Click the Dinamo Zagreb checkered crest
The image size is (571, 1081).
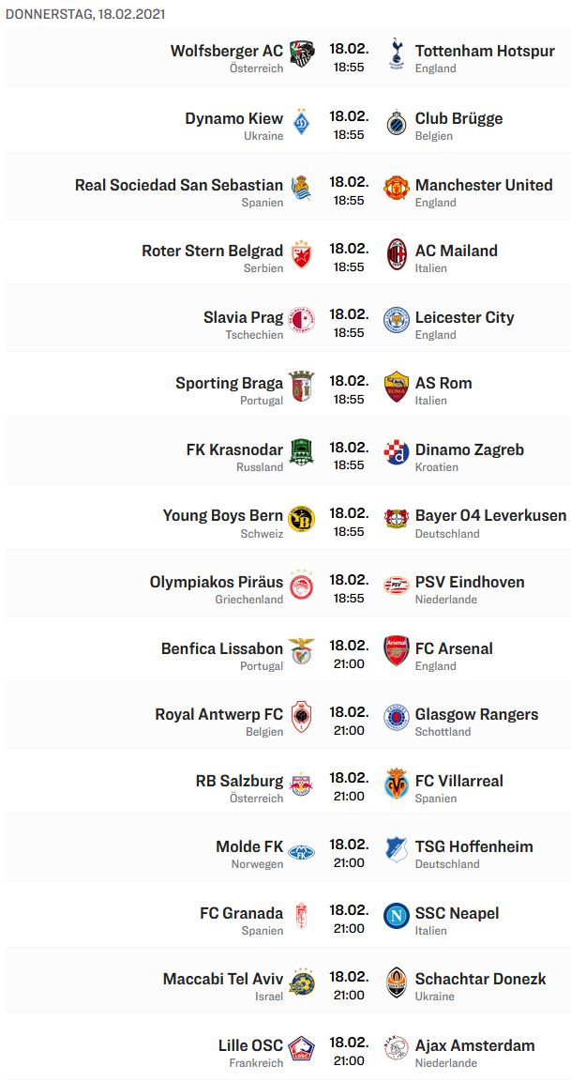click(x=396, y=452)
